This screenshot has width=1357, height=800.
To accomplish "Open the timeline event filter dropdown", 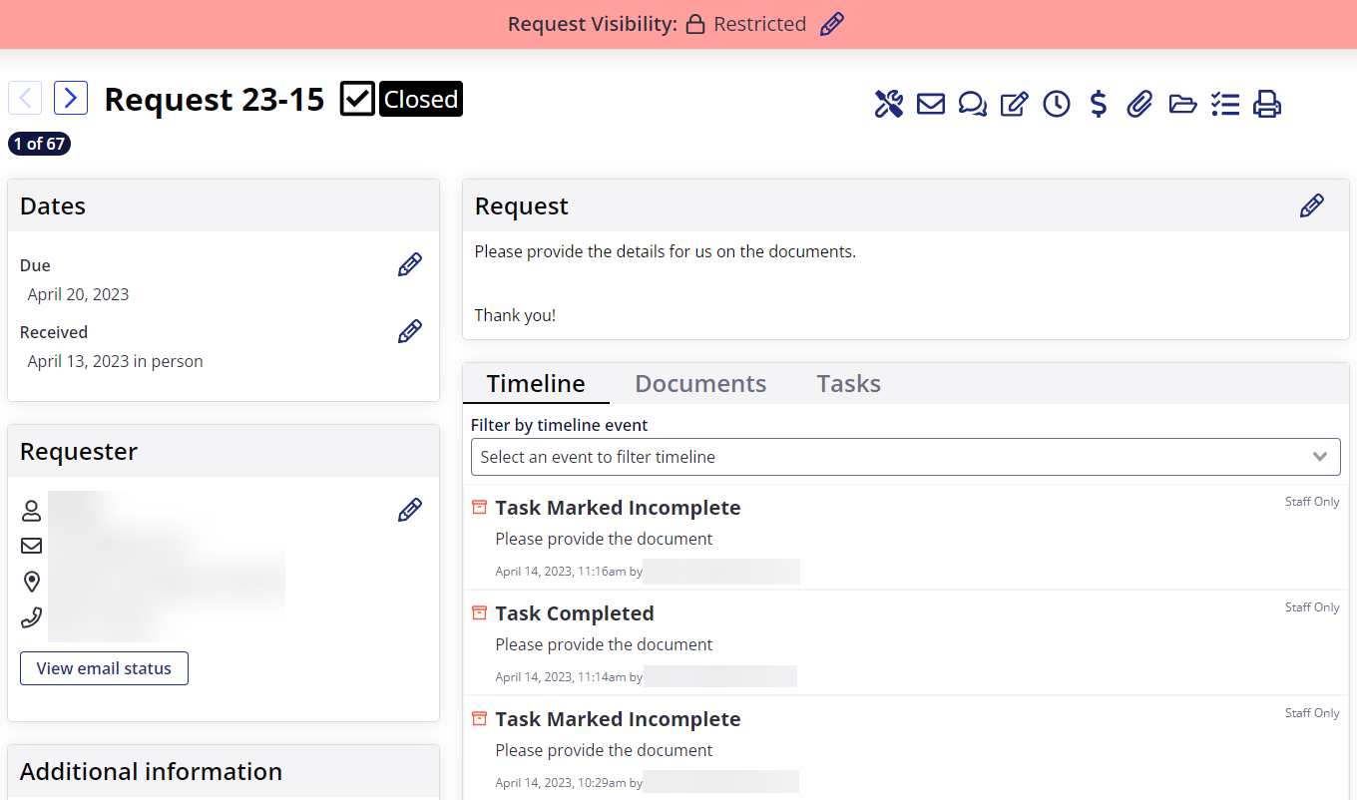I will click(x=906, y=457).
